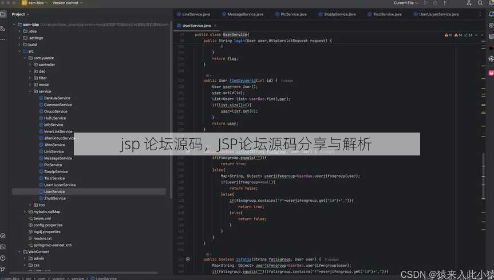
Task: Click the warning count 10 indicator
Action: pos(449,35)
